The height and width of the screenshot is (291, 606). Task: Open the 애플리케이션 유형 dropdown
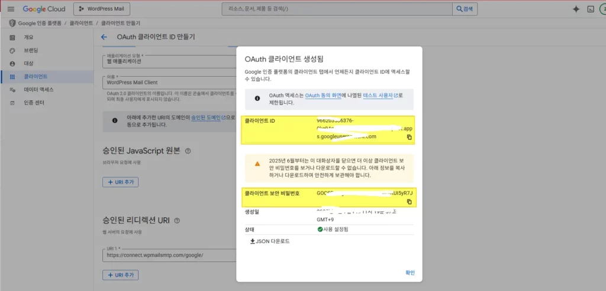point(169,61)
